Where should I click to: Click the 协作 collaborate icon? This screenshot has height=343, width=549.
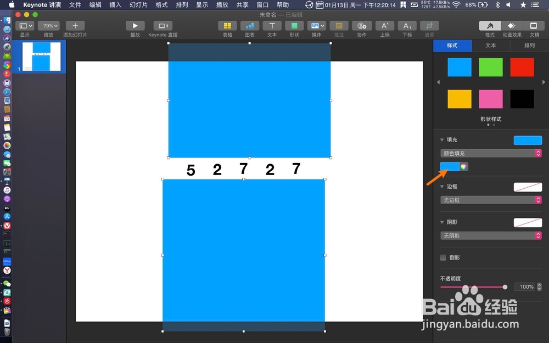[362, 26]
